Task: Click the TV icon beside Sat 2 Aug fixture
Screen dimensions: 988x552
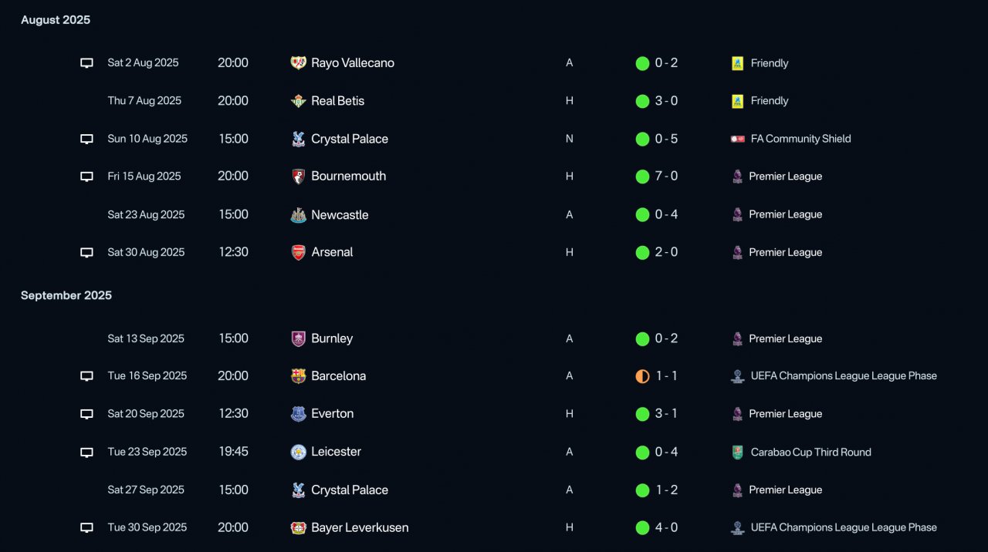Action: click(x=87, y=63)
